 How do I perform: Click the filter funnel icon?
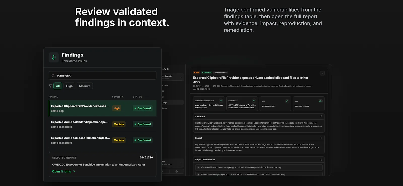[50, 86]
